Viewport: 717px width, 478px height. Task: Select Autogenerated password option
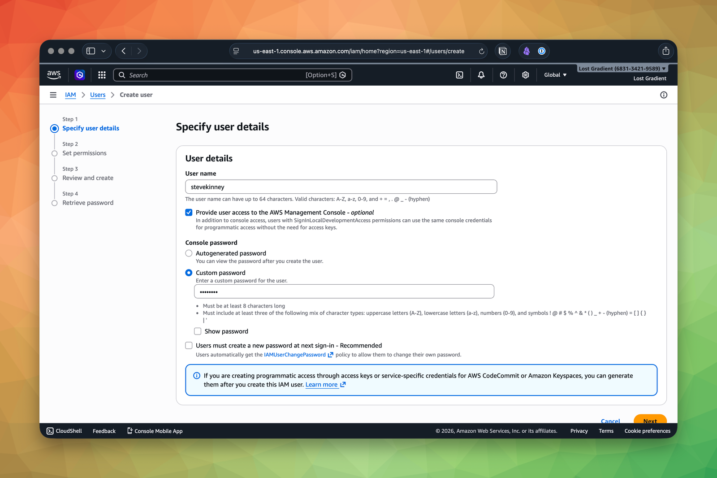189,253
